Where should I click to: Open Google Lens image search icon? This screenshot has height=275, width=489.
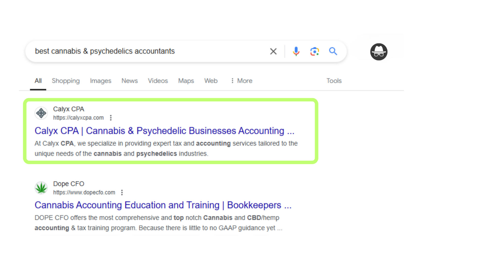[x=315, y=51]
